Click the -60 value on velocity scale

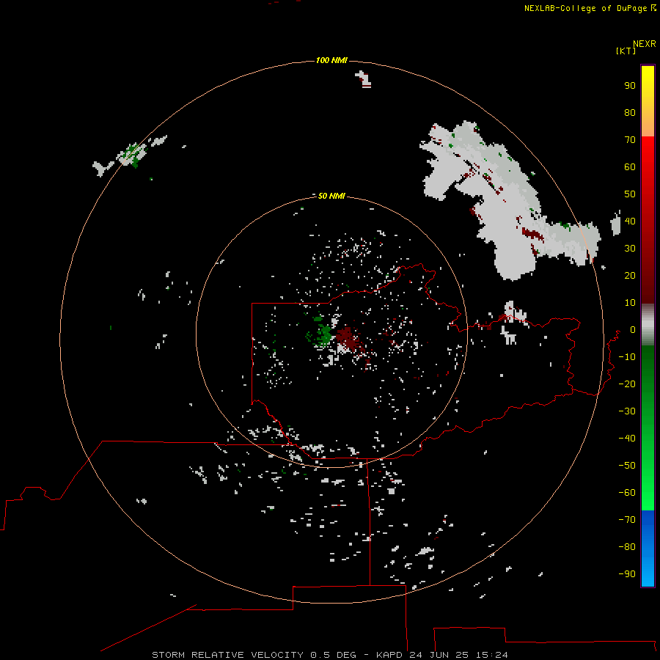(627, 493)
